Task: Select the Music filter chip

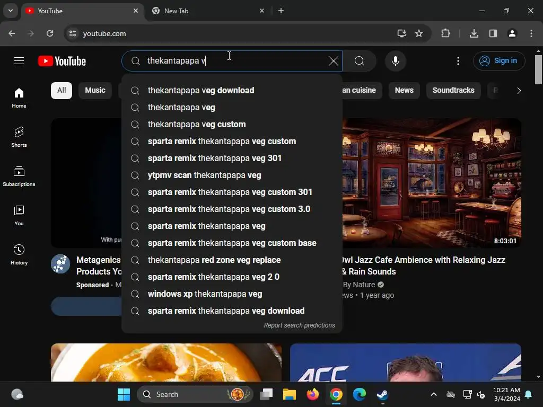Action: [x=95, y=90]
